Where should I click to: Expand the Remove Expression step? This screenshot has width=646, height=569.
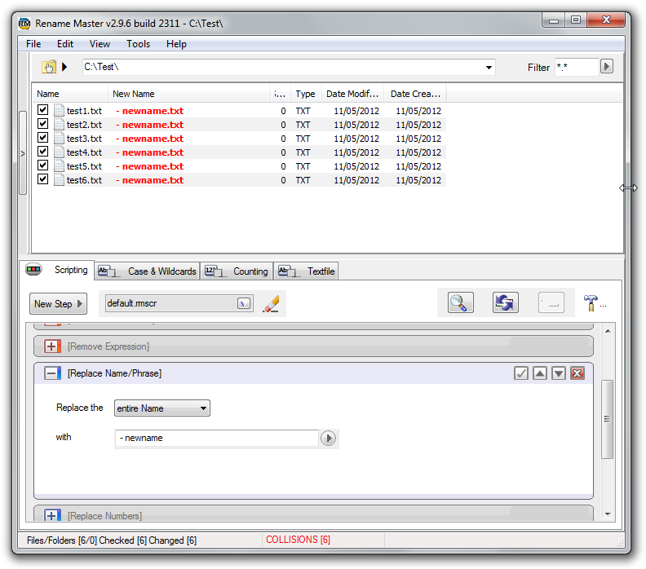[x=52, y=346]
